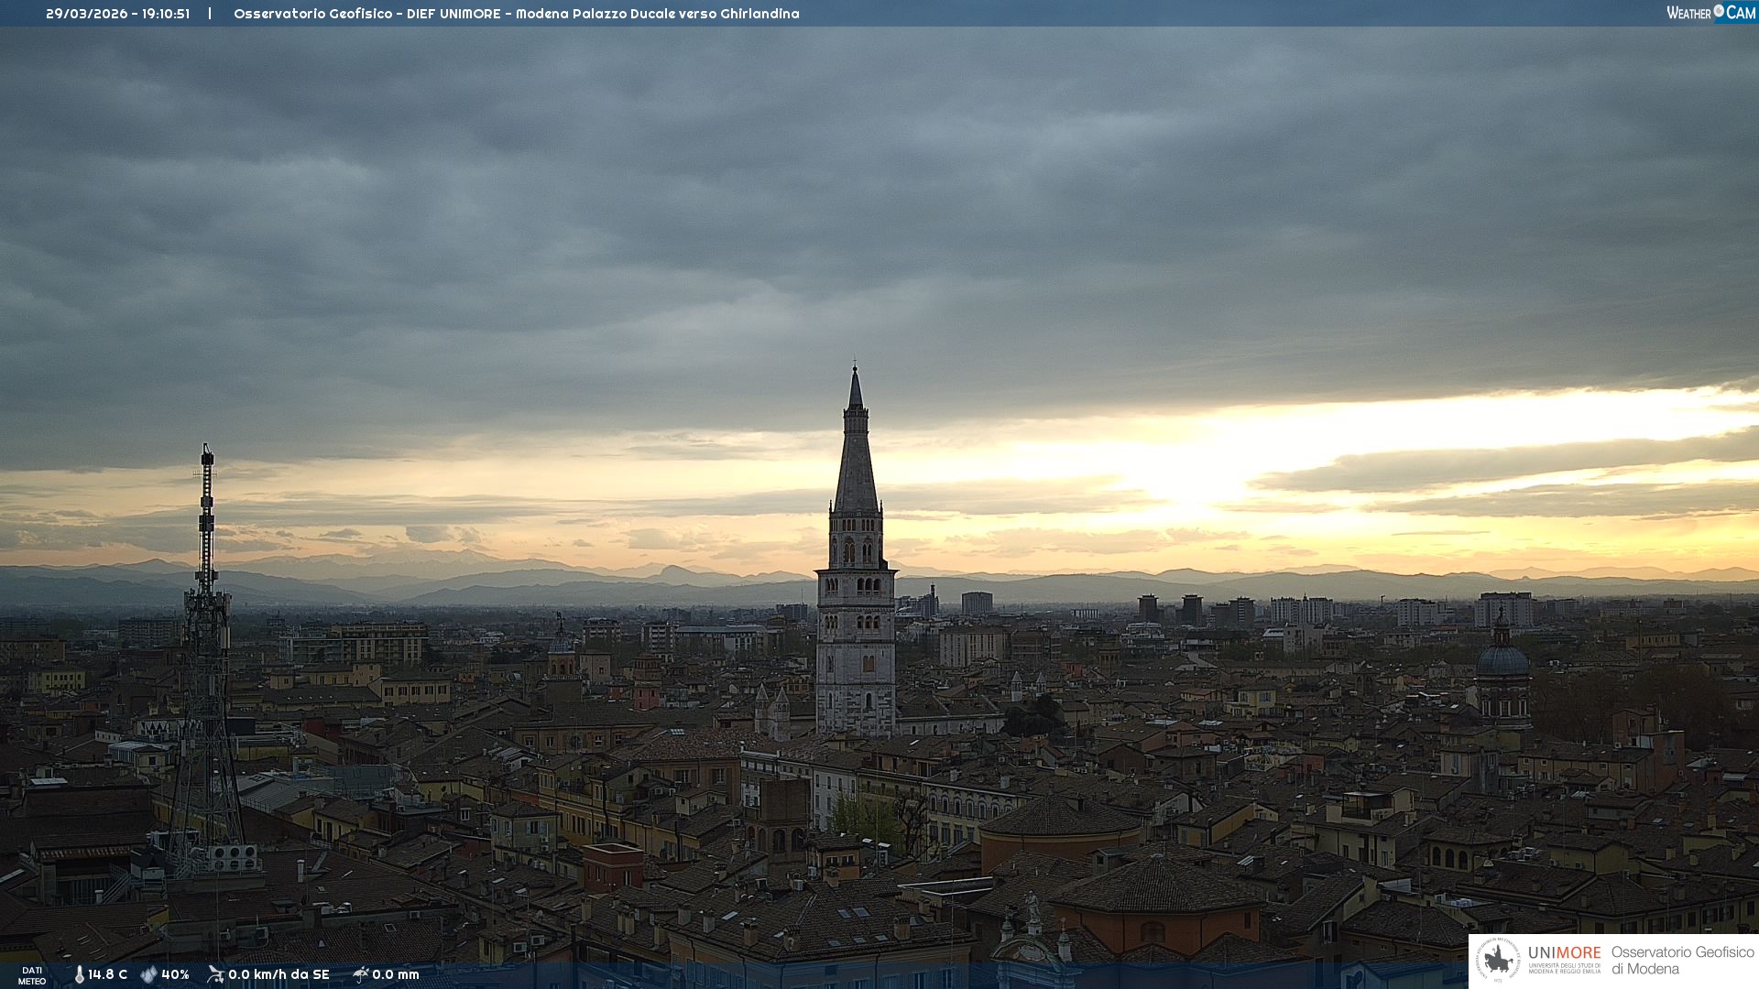
Task: Click the 0.0 mm rainfall value
Action: click(396, 975)
